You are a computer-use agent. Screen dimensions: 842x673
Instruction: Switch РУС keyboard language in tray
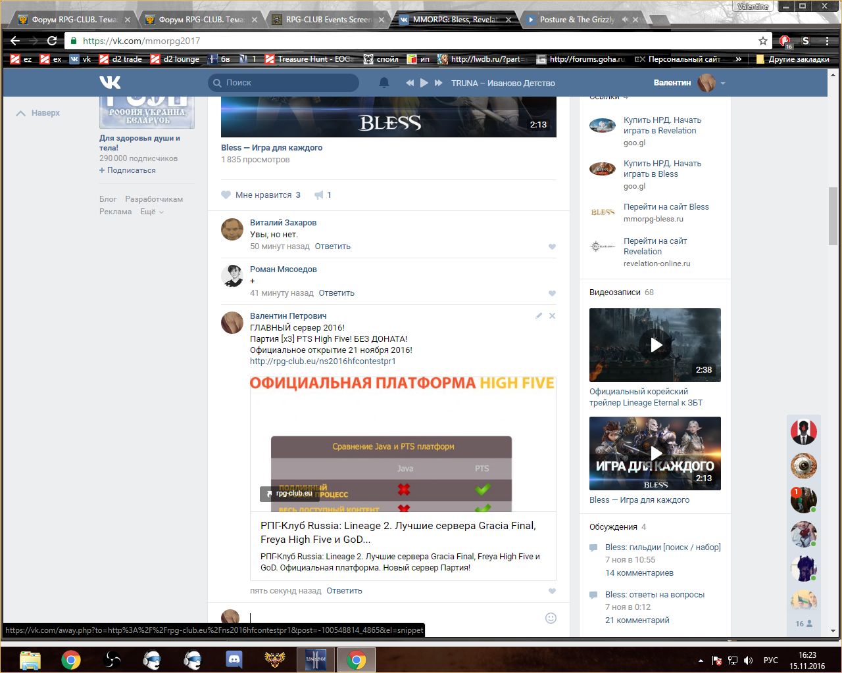click(770, 661)
